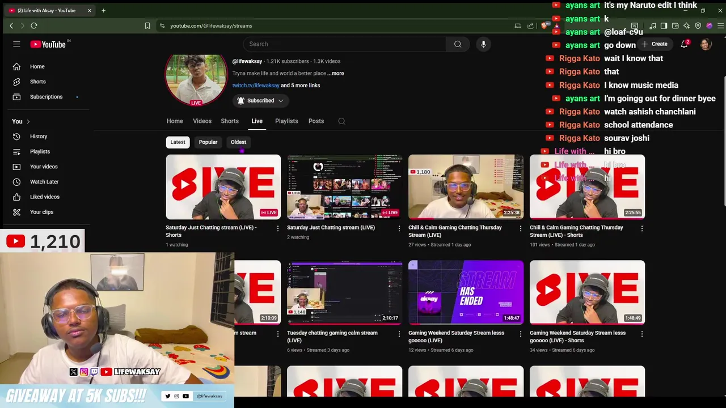Open the Brave VPN icon
This screenshot has width=726, height=408.
[x=698, y=25]
